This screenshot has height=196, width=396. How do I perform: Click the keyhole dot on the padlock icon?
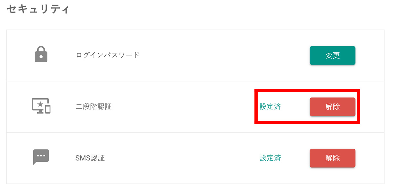pyautogui.click(x=41, y=57)
